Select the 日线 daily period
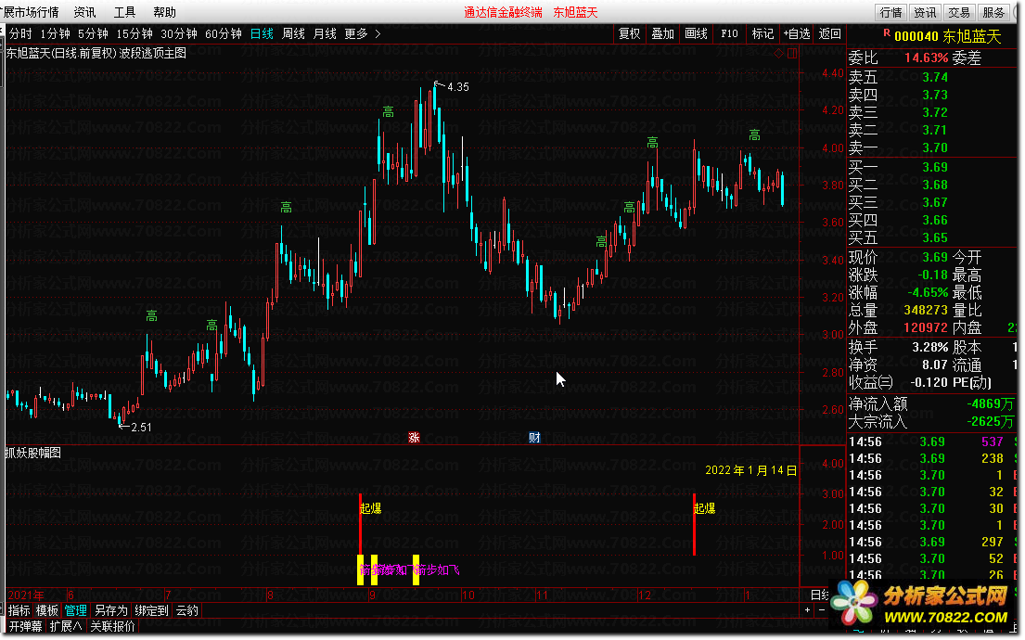Image resolution: width=1025 pixels, height=640 pixels. [262, 33]
